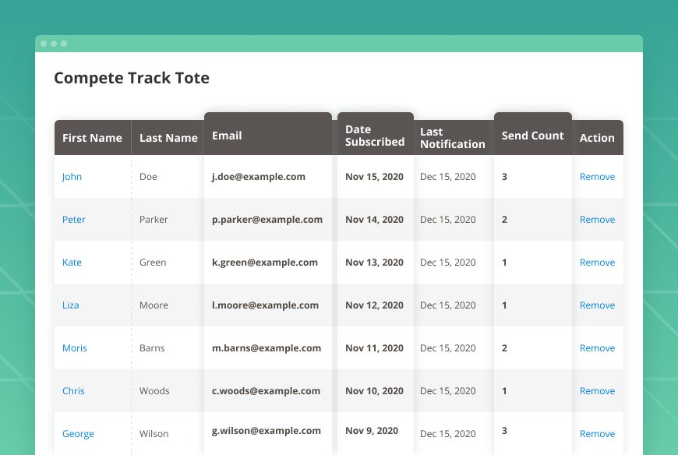The height and width of the screenshot is (455, 678).
Task: Open John's first name link
Action: [x=72, y=177]
